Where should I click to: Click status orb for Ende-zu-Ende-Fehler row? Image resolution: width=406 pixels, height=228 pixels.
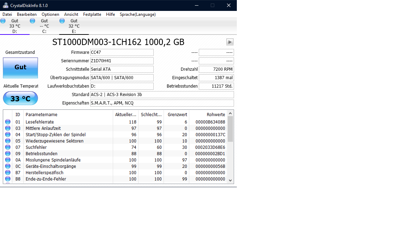click(x=8, y=179)
